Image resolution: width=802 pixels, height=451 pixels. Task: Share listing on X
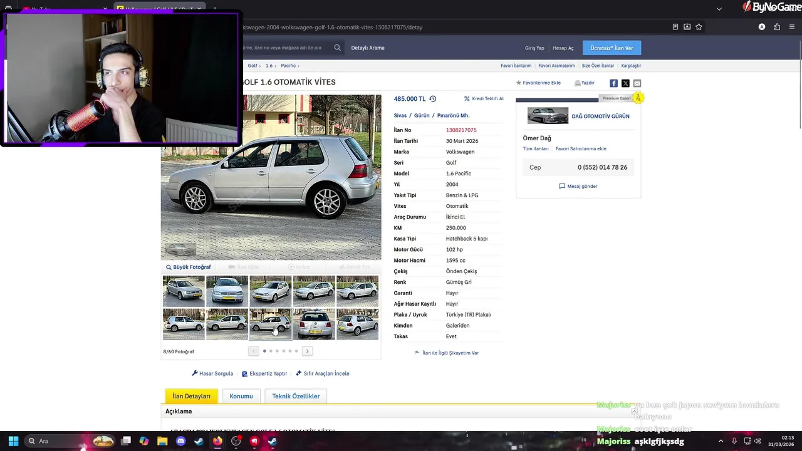coord(625,83)
